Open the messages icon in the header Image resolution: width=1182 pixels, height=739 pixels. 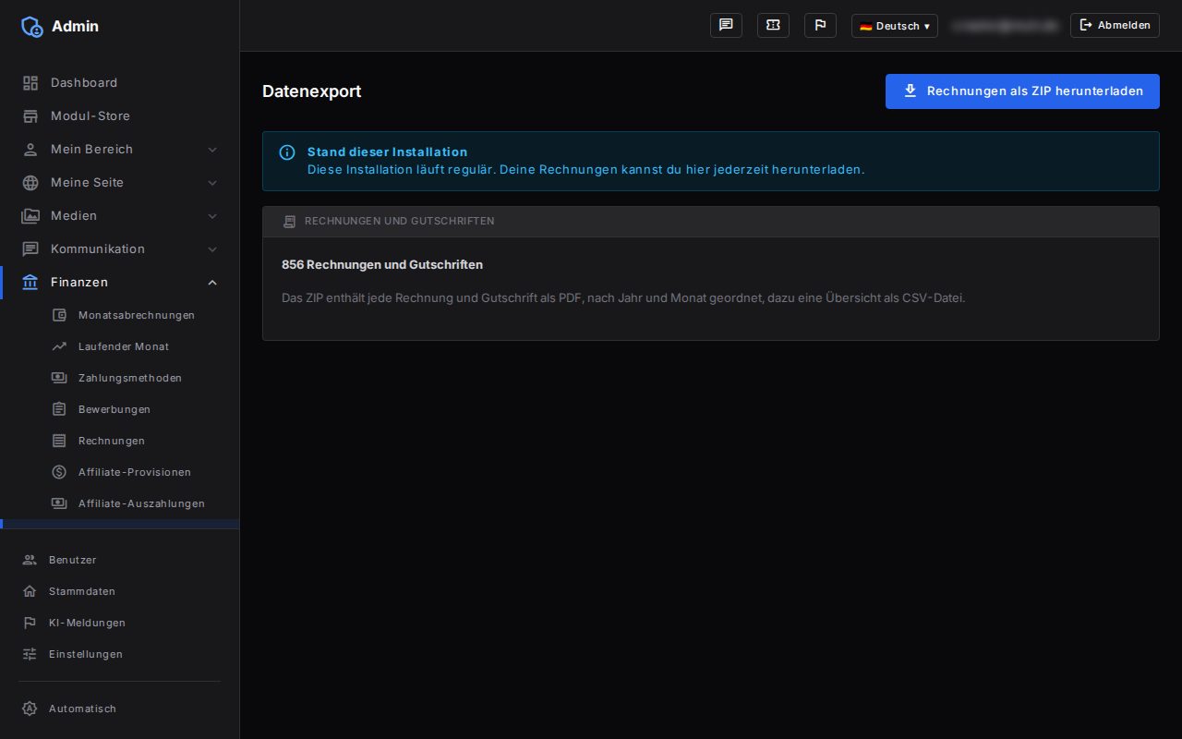(x=726, y=25)
